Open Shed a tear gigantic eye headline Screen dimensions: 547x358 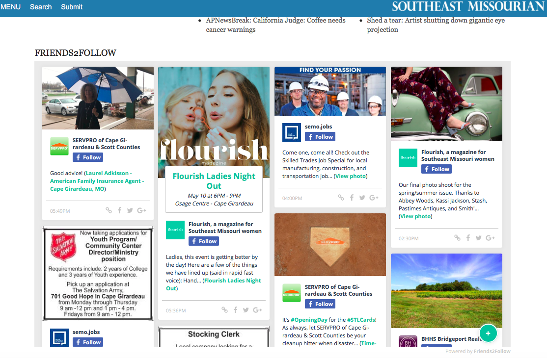436,25
